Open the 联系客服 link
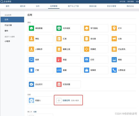 click(x=131, y=1)
